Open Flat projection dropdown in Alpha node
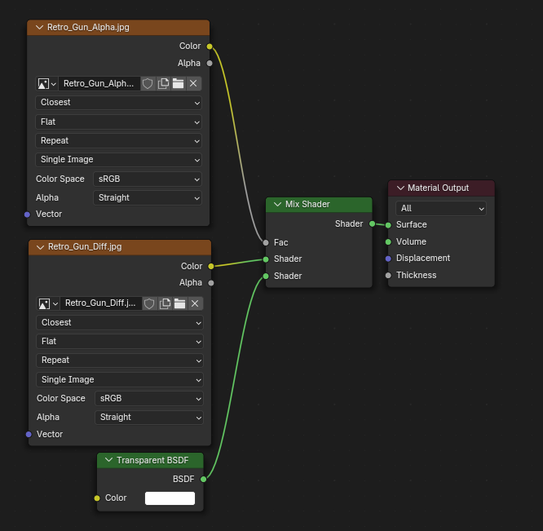 point(118,122)
